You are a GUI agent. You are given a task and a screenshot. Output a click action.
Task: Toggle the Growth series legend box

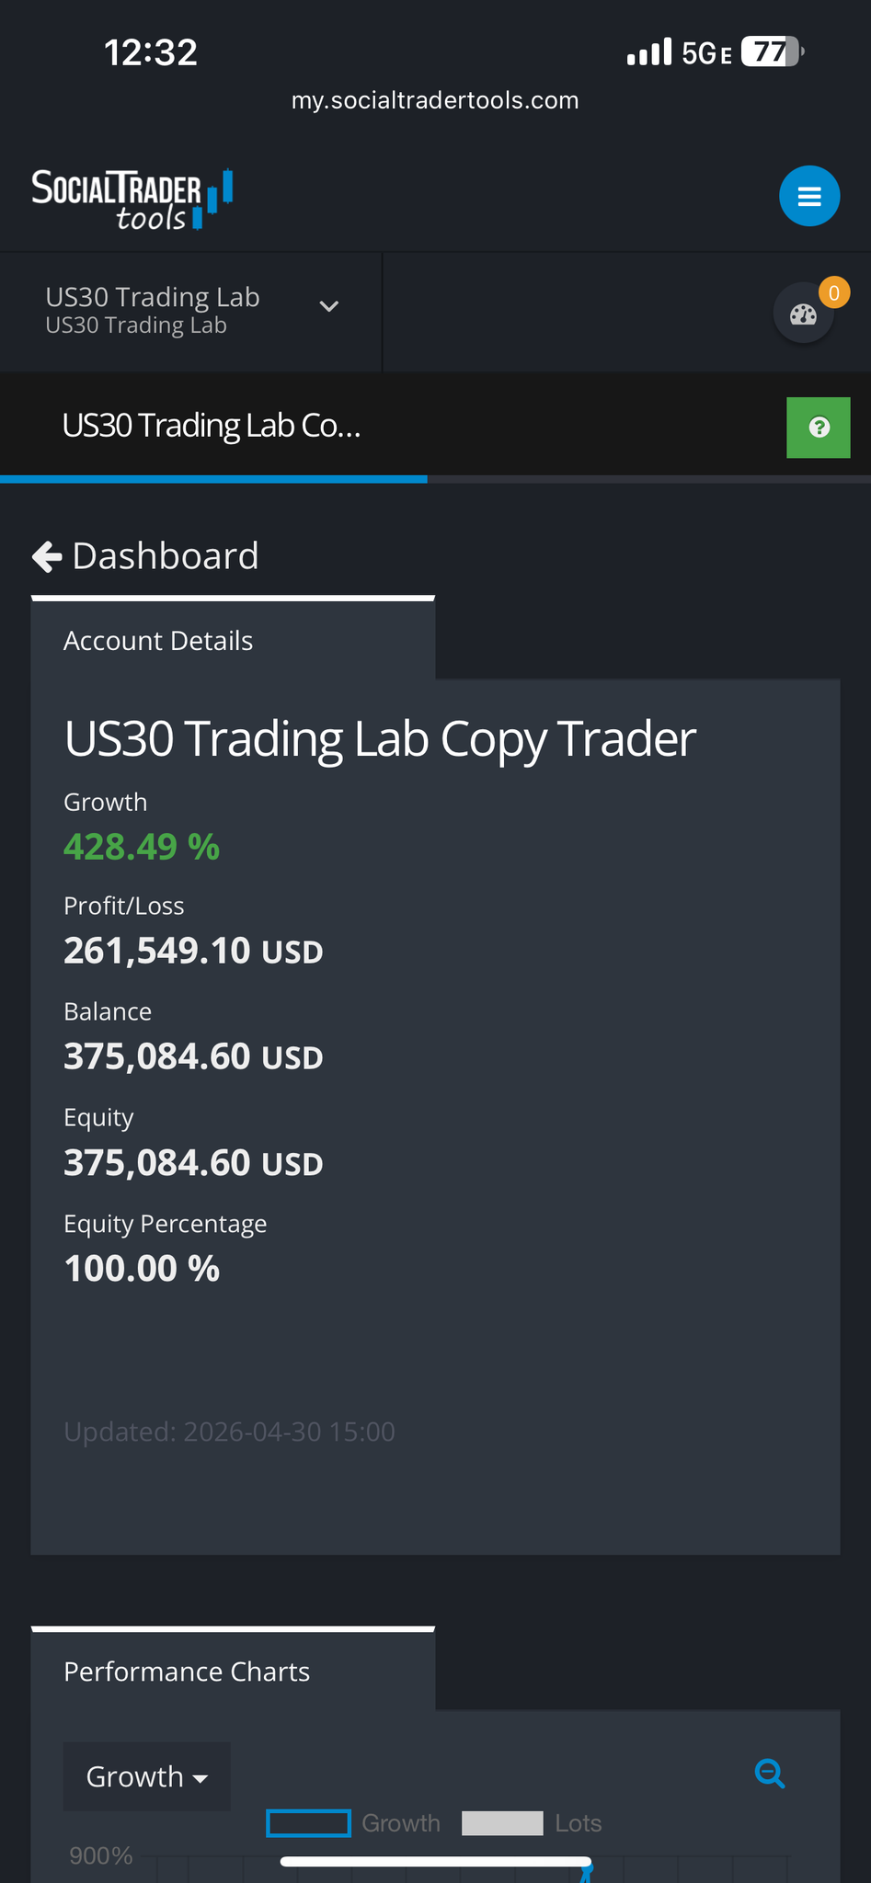tap(308, 1823)
